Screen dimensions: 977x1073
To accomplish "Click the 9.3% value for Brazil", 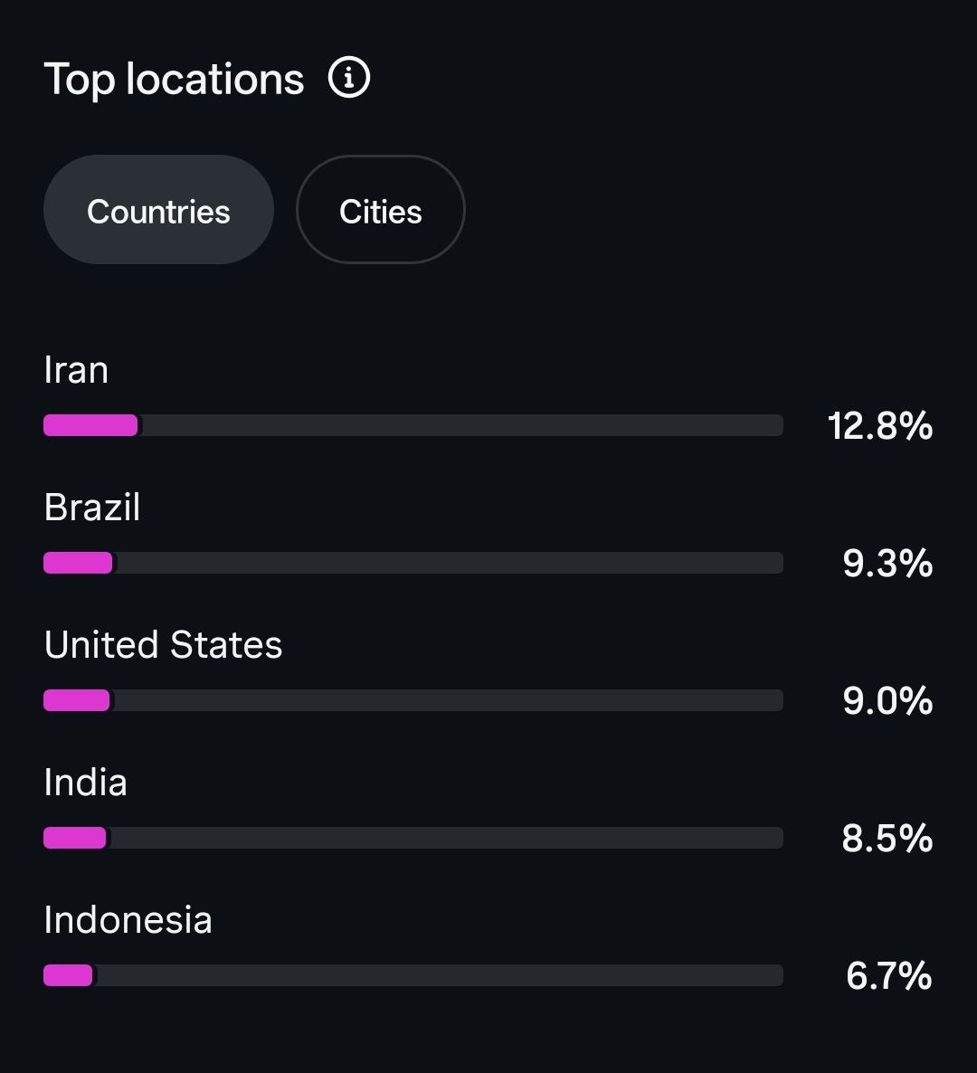I will pyautogui.click(x=887, y=563).
